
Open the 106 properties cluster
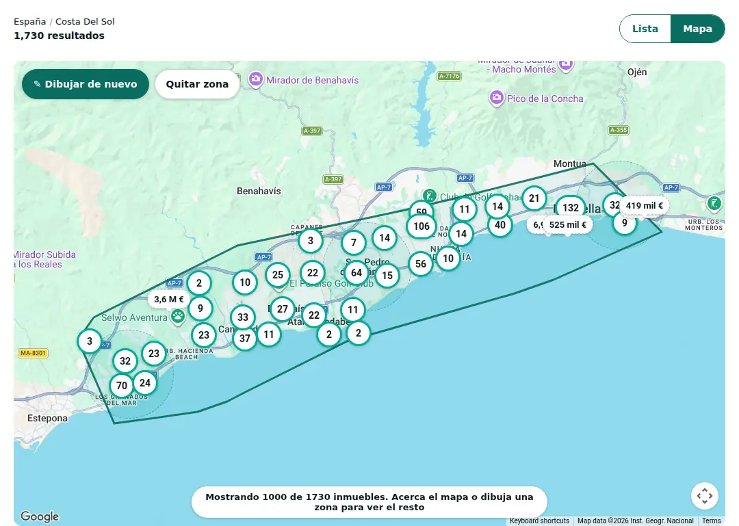(x=422, y=226)
